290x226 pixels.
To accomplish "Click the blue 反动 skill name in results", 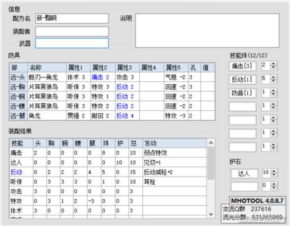I will click(x=16, y=172).
